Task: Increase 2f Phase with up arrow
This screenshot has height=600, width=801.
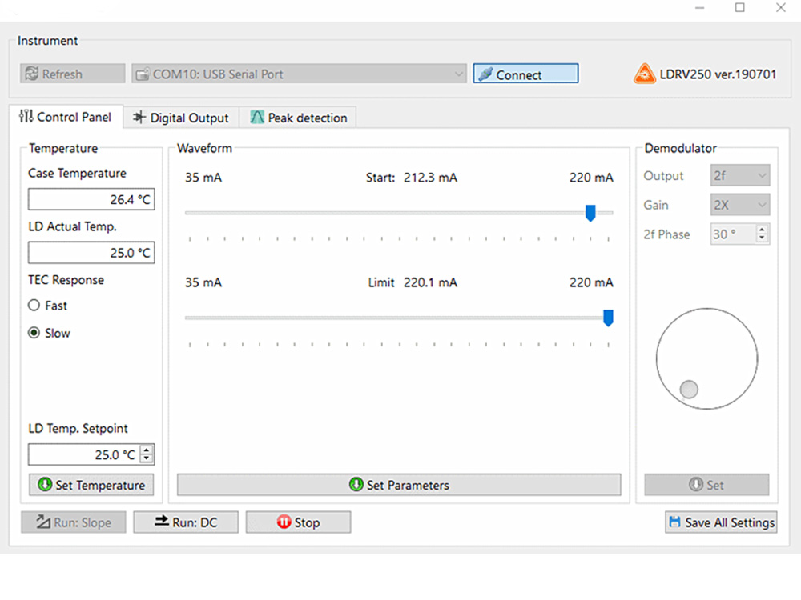Action: (x=762, y=230)
